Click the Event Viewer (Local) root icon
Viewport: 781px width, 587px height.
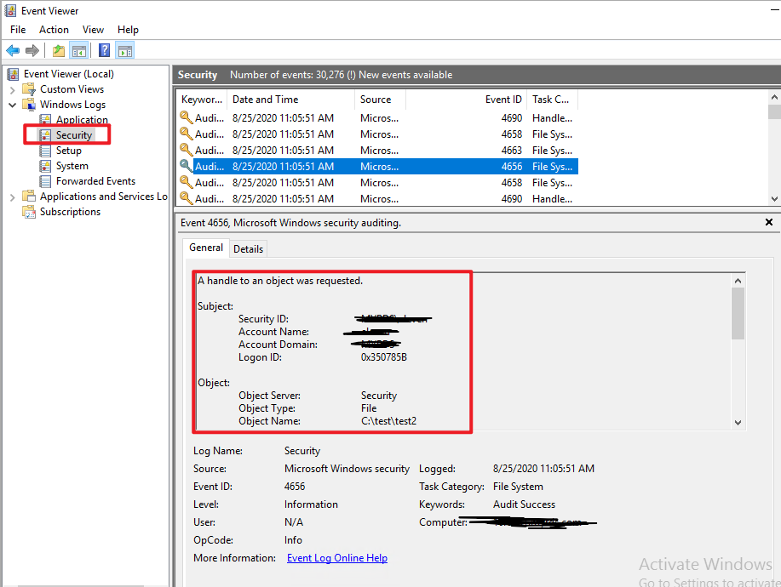tap(13, 74)
